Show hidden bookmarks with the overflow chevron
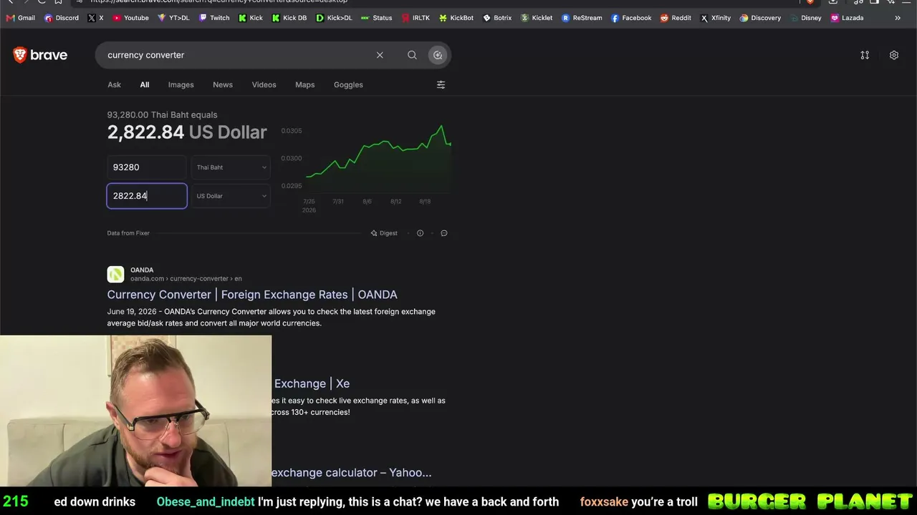917x515 pixels. (x=898, y=18)
